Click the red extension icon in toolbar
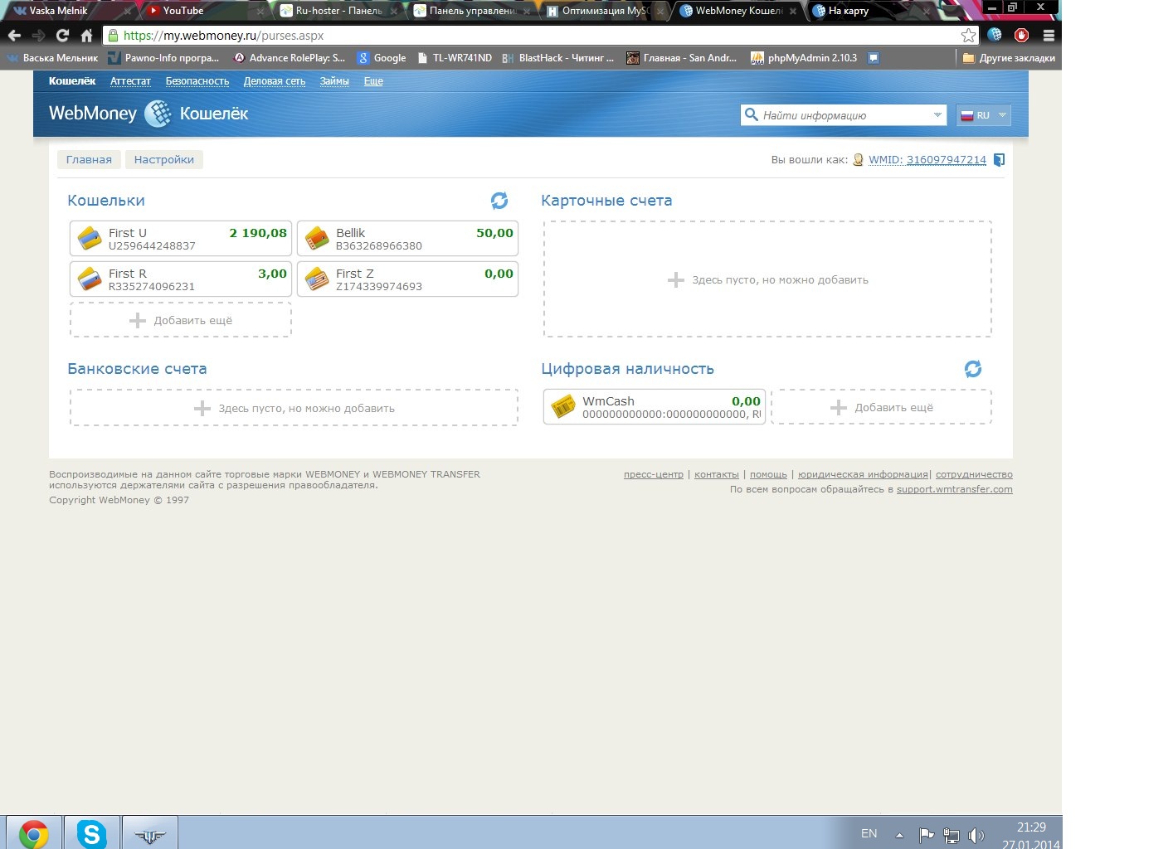1173x849 pixels. pyautogui.click(x=1022, y=36)
